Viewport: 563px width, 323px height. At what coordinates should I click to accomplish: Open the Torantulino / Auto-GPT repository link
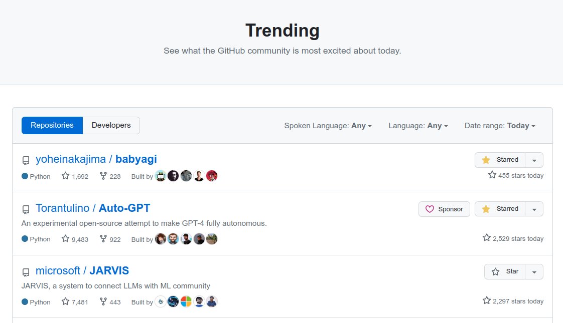pos(93,208)
